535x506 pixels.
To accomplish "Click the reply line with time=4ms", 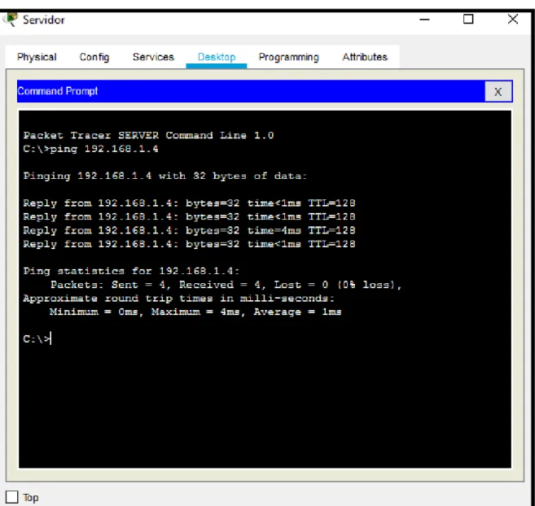I will pyautogui.click(x=190, y=230).
